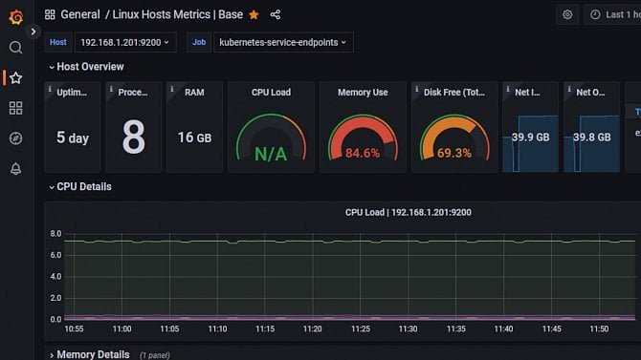This screenshot has width=641, height=360.
Task: Click the 39.9 GB net in value
Action: pyautogui.click(x=530, y=138)
